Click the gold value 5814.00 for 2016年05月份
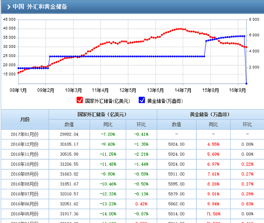Viewport: 264px width, 223px height. 176,214
